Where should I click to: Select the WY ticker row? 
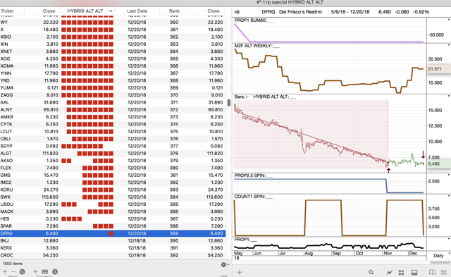pos(113,22)
